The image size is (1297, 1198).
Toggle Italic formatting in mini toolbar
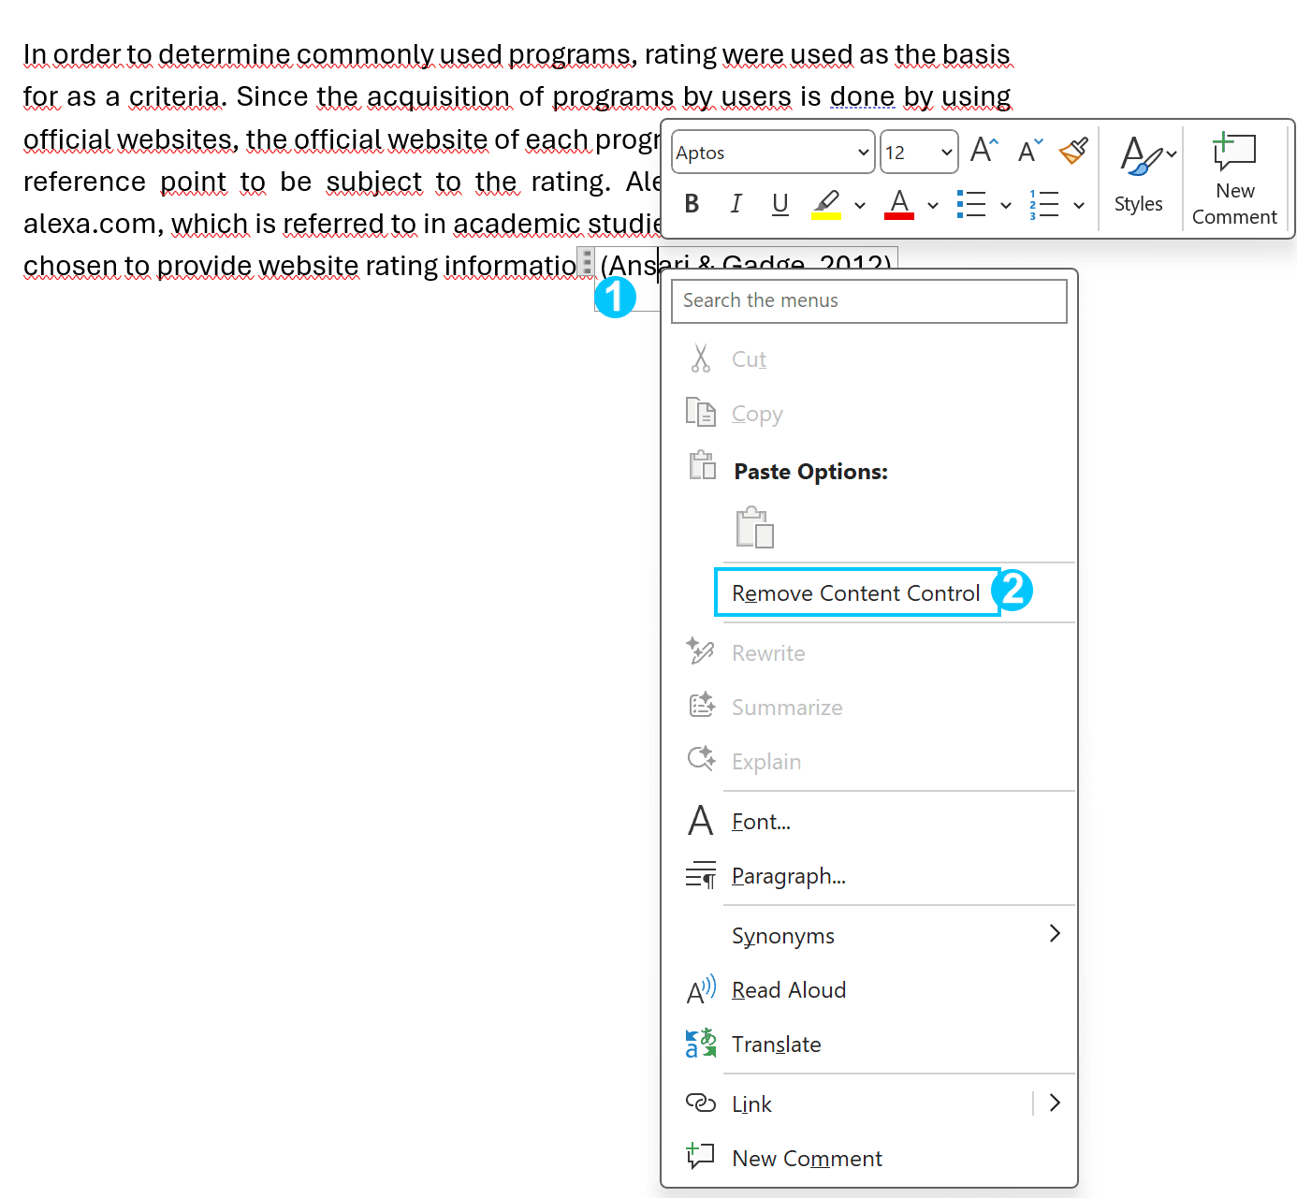[x=736, y=203]
